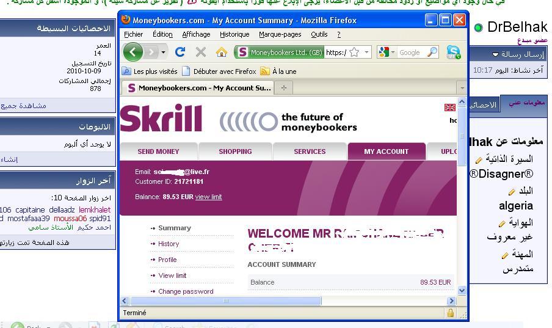552x328 pixels.
Task: Open Profile in the account sidebar
Action: pyautogui.click(x=167, y=260)
